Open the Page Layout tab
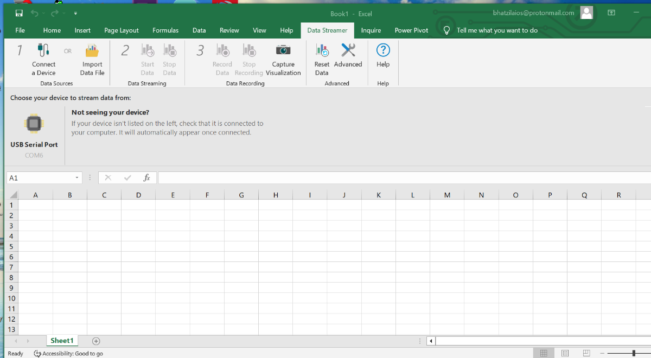Viewport: 651px width, 358px height. tap(122, 30)
